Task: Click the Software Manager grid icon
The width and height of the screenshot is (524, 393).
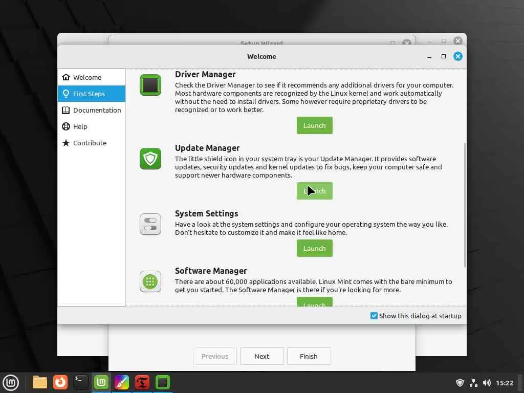Action: pyautogui.click(x=150, y=281)
